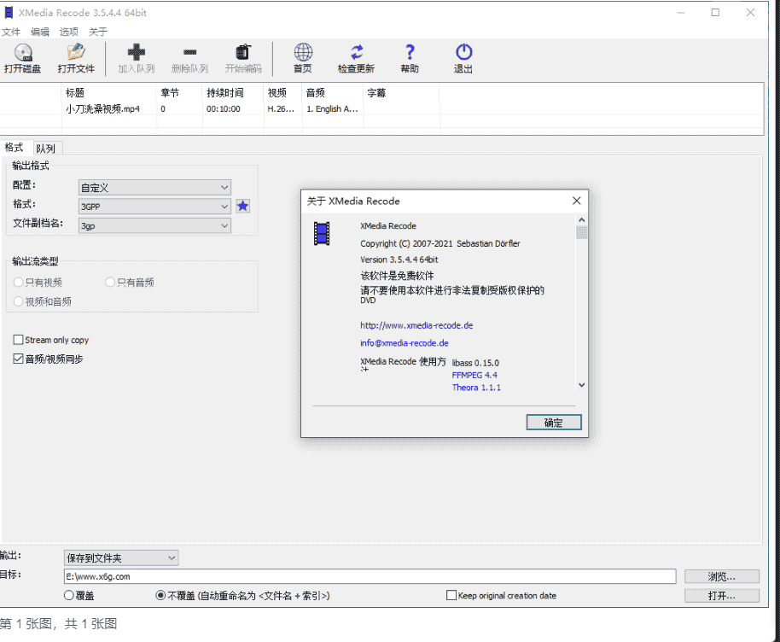Click the 退出 (Exit) power icon
The height and width of the screenshot is (642, 780).
pyautogui.click(x=463, y=53)
